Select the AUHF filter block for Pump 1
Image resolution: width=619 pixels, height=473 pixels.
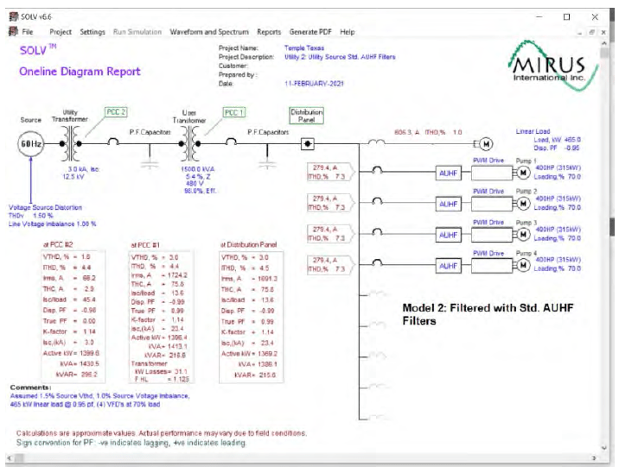(x=447, y=172)
